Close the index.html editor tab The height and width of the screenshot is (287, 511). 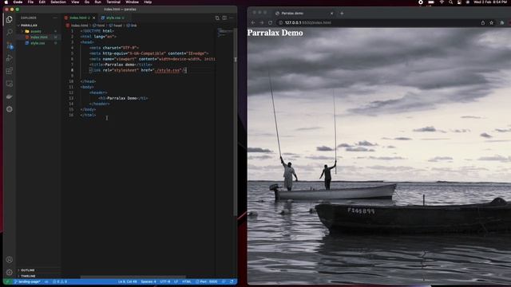coord(94,18)
